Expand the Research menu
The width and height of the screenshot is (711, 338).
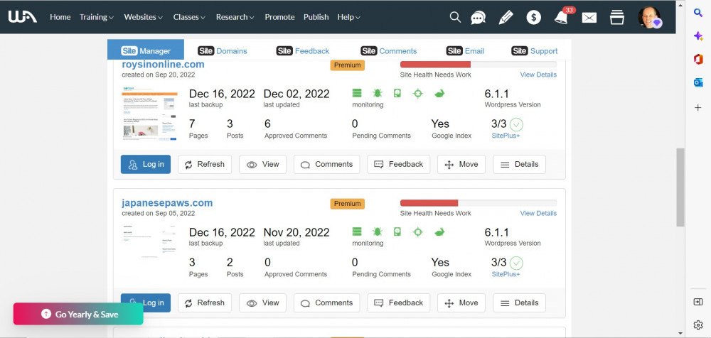(x=235, y=17)
